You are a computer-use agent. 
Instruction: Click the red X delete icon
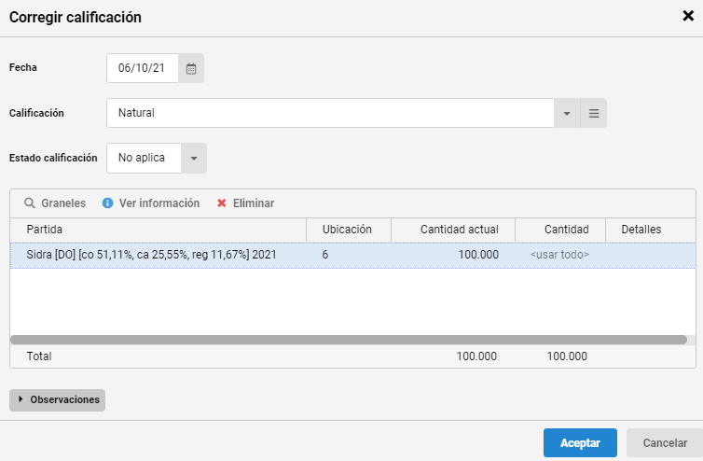click(x=222, y=203)
